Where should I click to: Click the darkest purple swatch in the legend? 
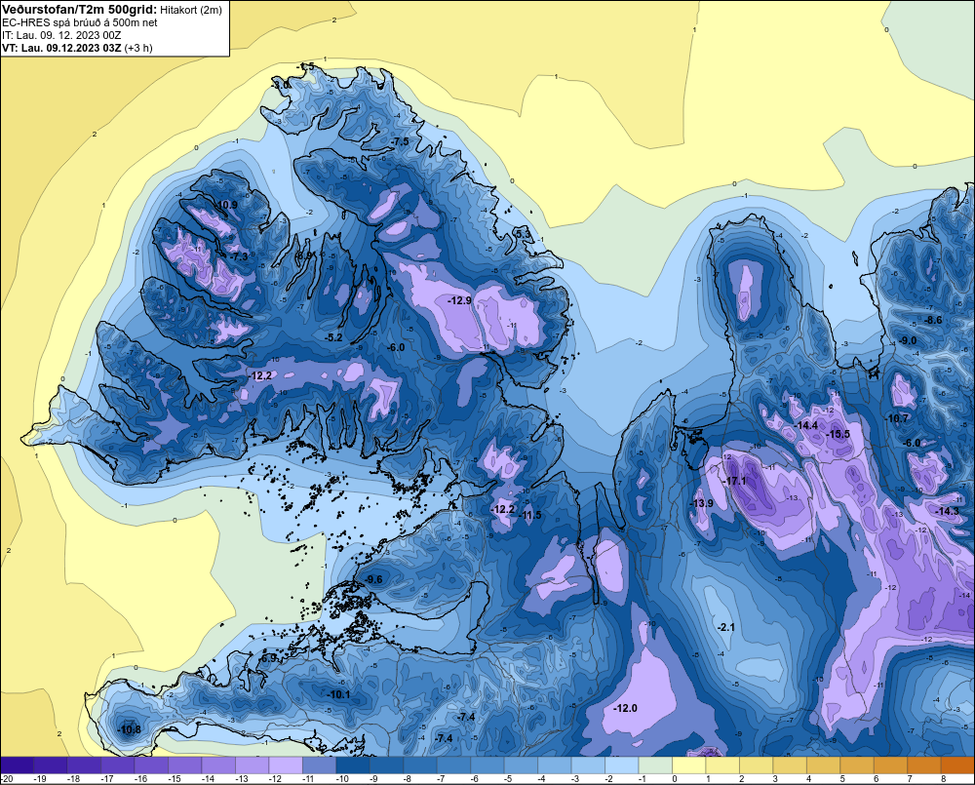tap(17, 765)
